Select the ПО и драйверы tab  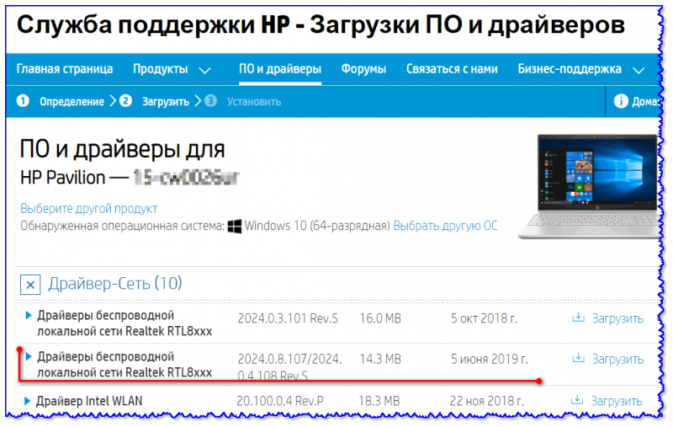pyautogui.click(x=280, y=69)
